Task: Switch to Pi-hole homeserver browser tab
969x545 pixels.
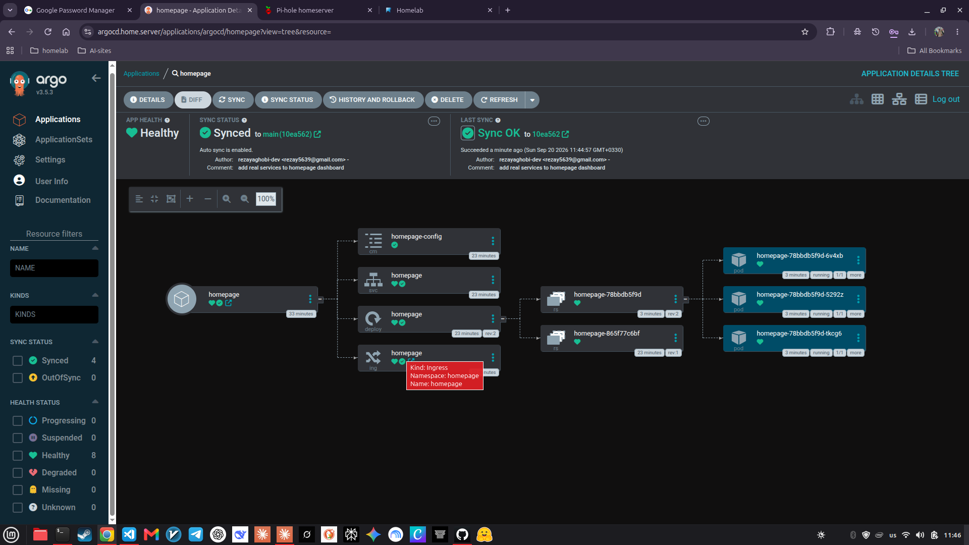Action: (319, 10)
